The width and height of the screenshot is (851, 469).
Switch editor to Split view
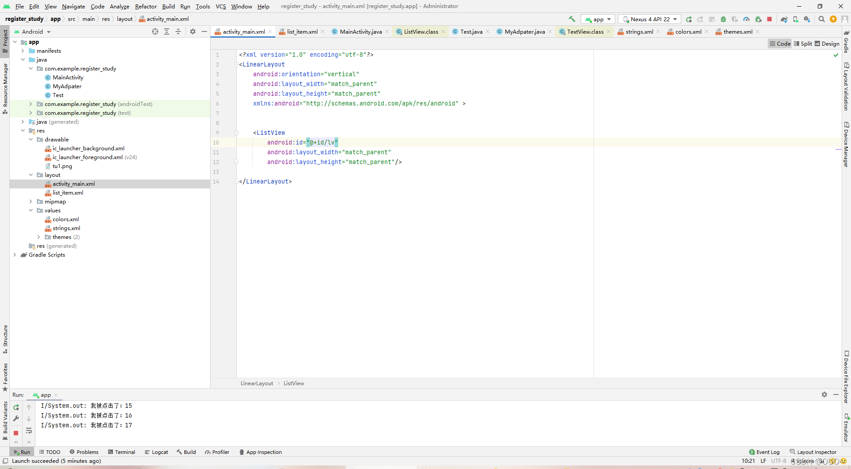click(x=803, y=43)
